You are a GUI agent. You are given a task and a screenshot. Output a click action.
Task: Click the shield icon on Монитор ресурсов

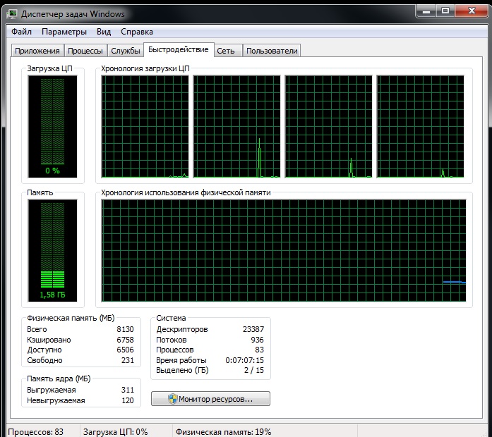pos(172,399)
